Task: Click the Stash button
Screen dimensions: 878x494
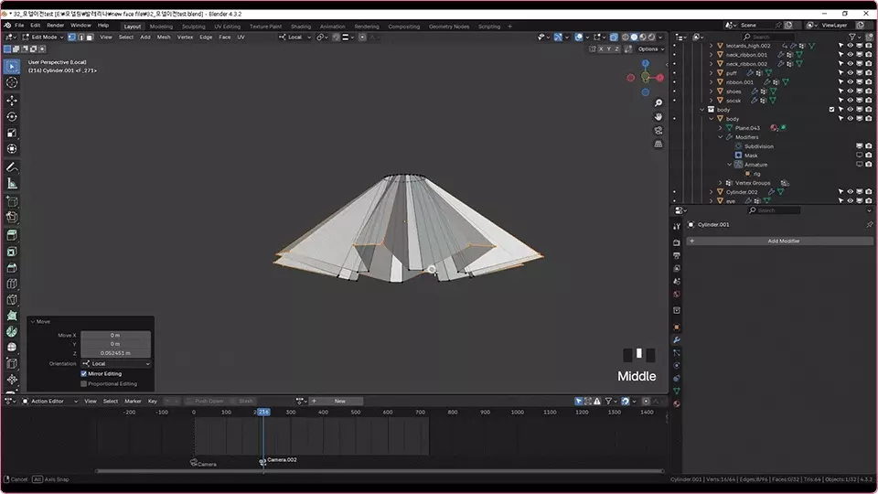Action: (x=242, y=401)
